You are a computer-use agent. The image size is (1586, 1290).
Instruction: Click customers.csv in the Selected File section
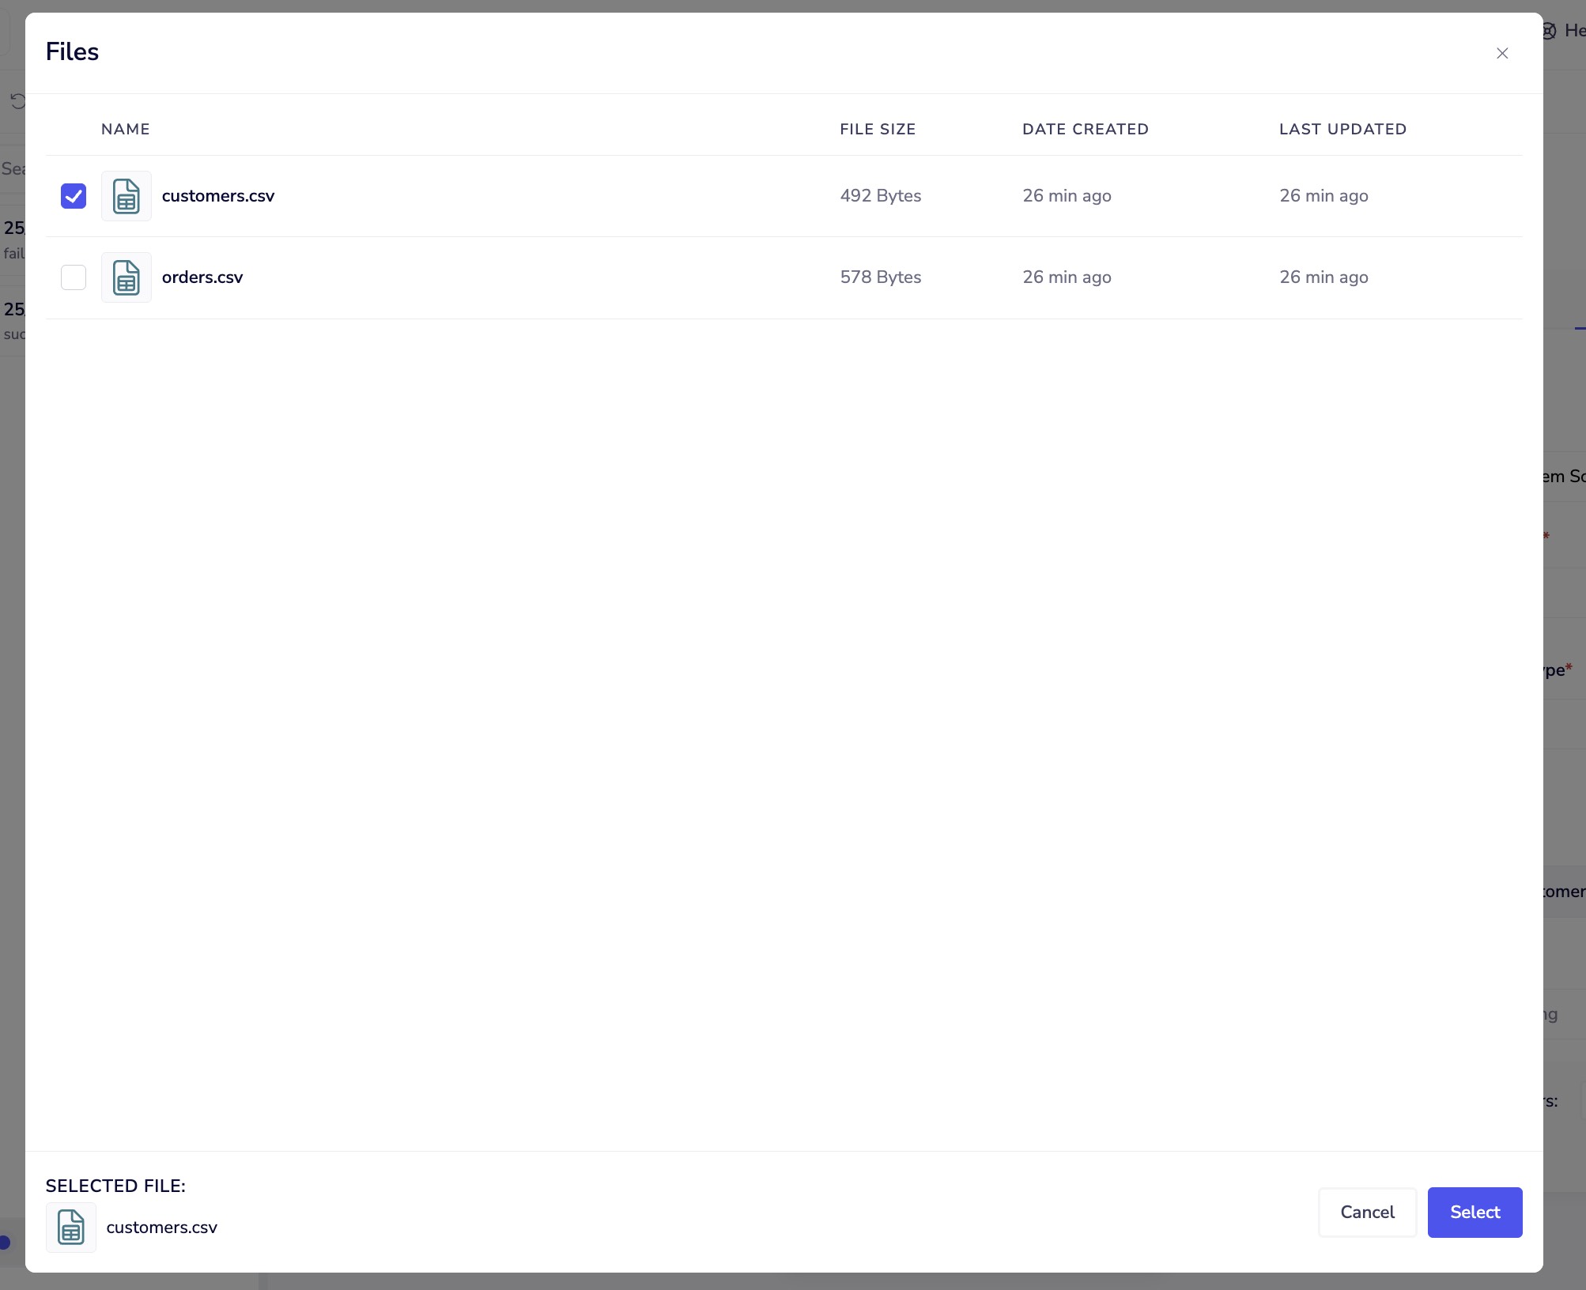tap(162, 1228)
